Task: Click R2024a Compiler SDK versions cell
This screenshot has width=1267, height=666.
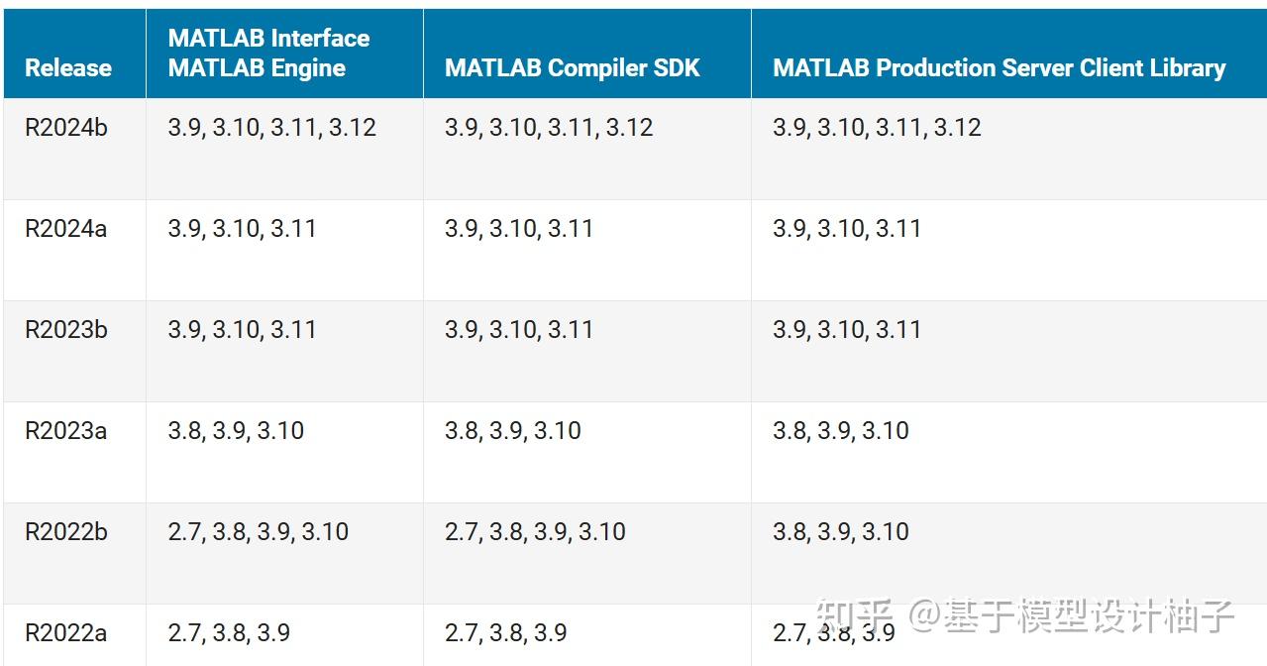Action: pyautogui.click(x=519, y=229)
